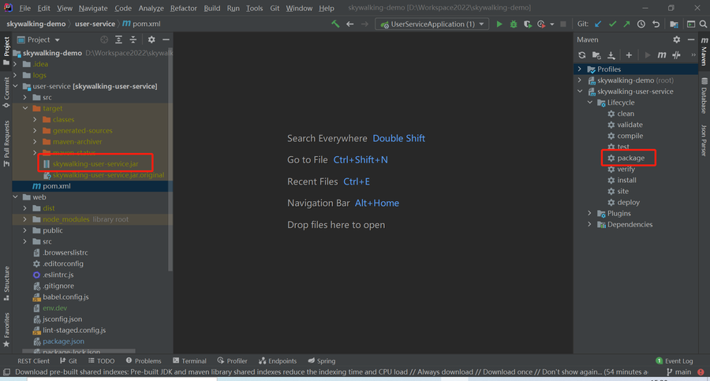
Task: Click the Build project hammer icon
Action: tap(335, 24)
